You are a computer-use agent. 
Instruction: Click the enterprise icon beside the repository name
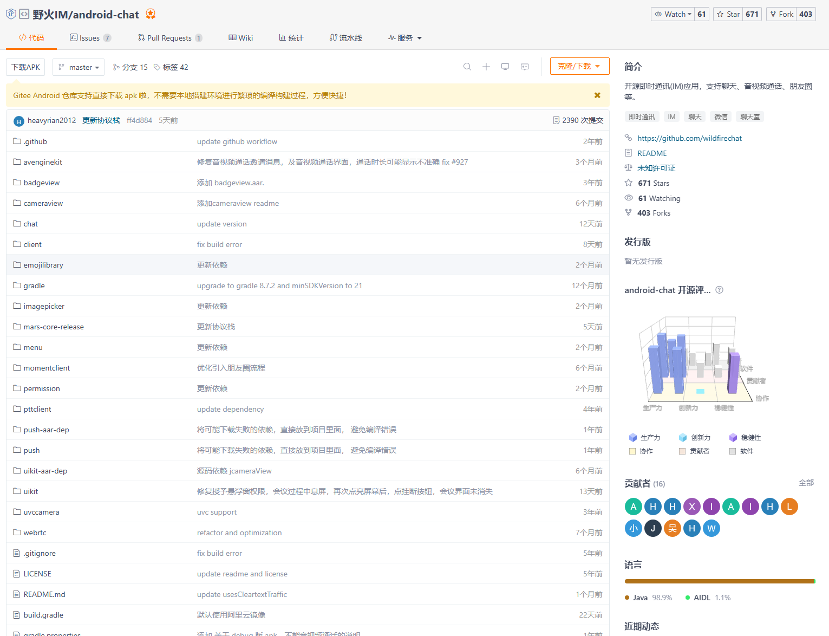click(11, 14)
